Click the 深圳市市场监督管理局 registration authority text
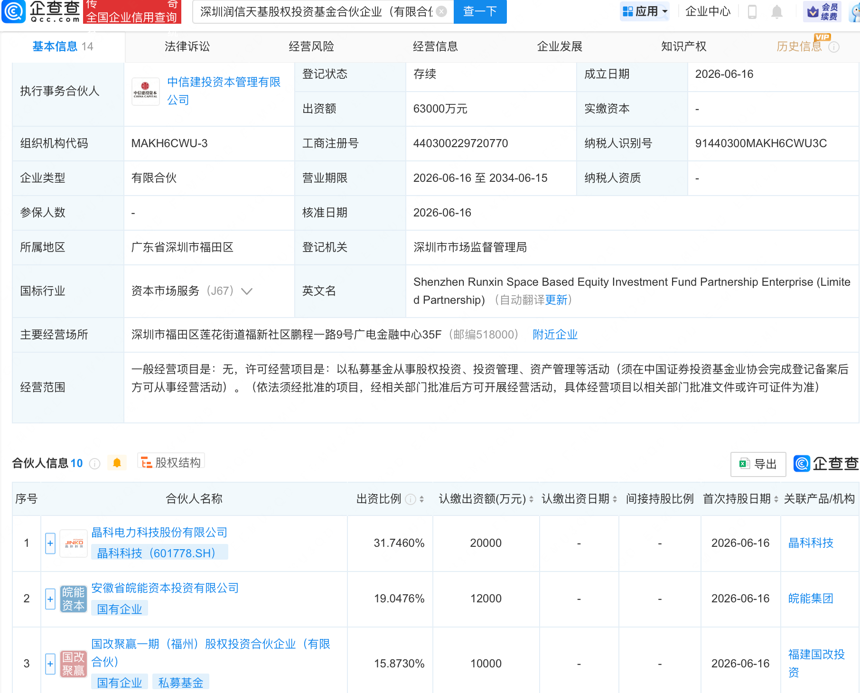Image resolution: width=860 pixels, height=693 pixels. [470, 247]
